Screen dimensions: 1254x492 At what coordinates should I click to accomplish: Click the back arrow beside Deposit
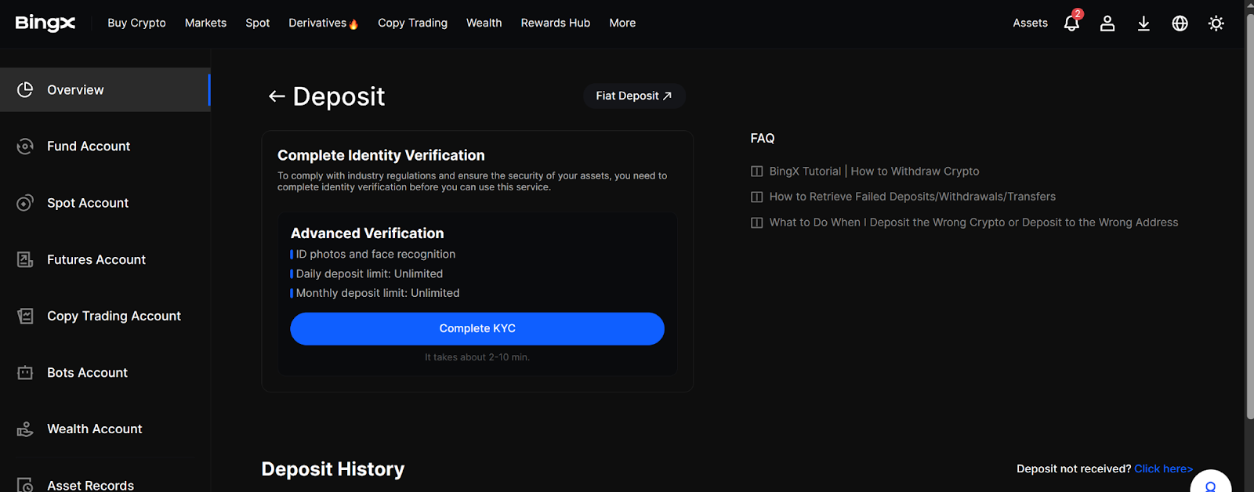276,96
